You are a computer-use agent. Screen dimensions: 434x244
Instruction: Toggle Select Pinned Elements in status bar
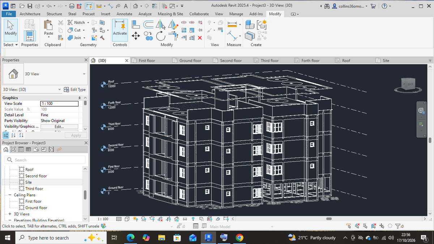coord(365,227)
